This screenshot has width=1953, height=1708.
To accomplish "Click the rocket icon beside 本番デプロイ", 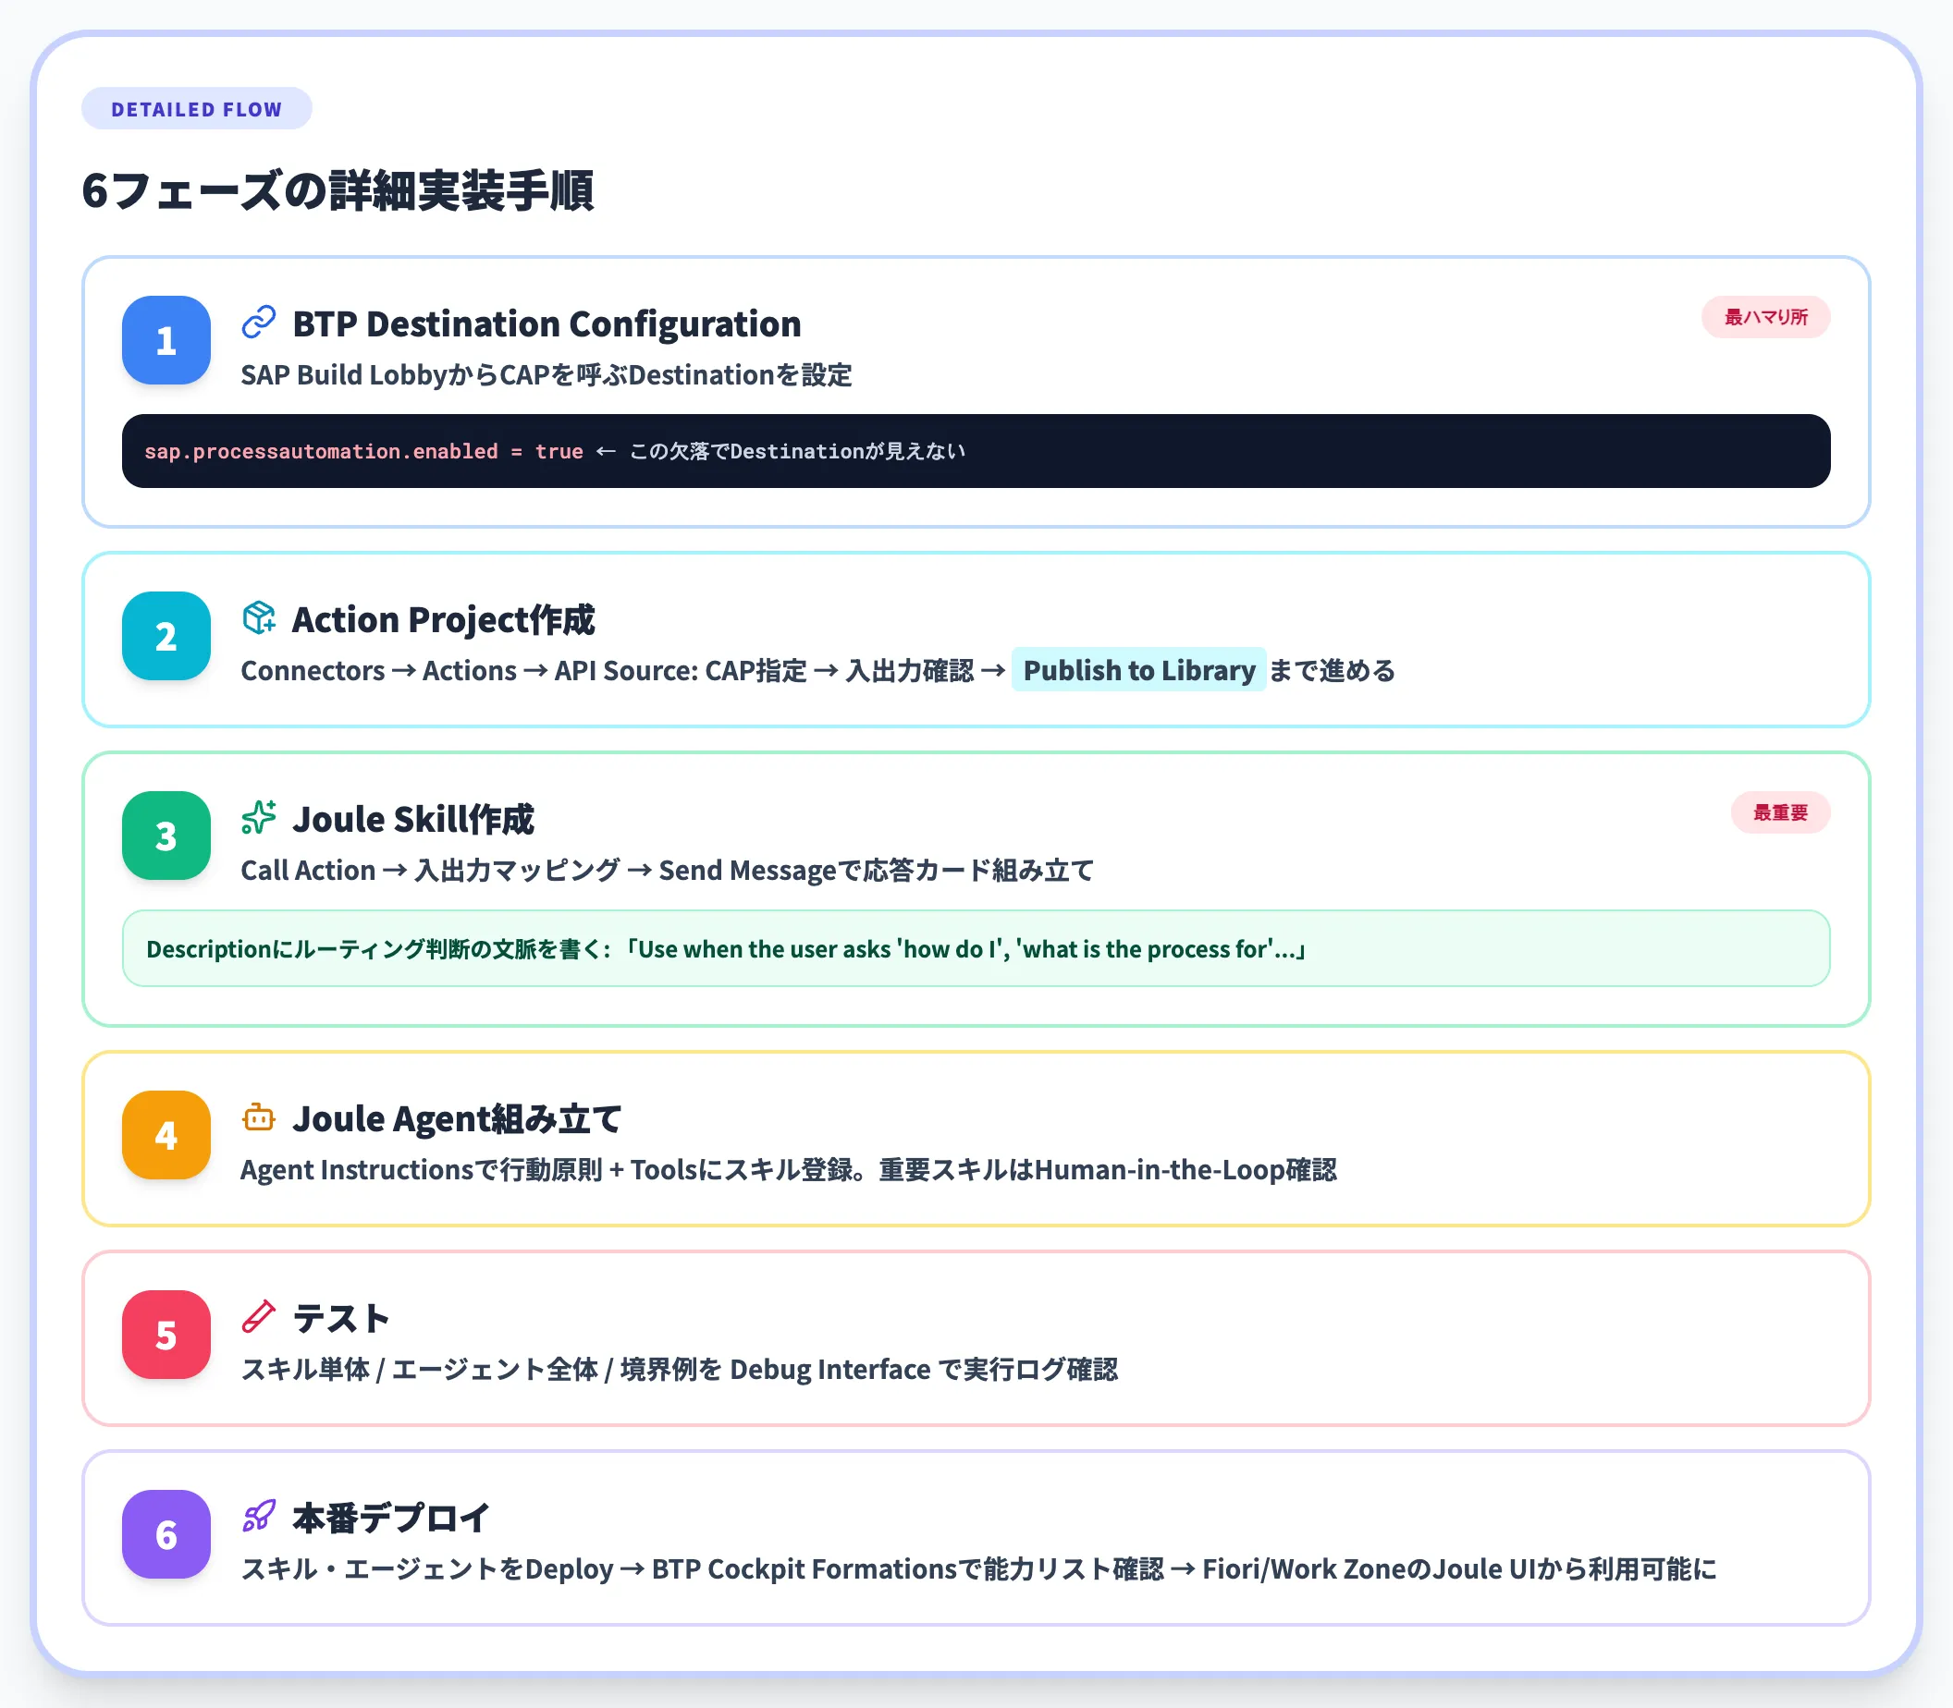I will pyautogui.click(x=258, y=1517).
